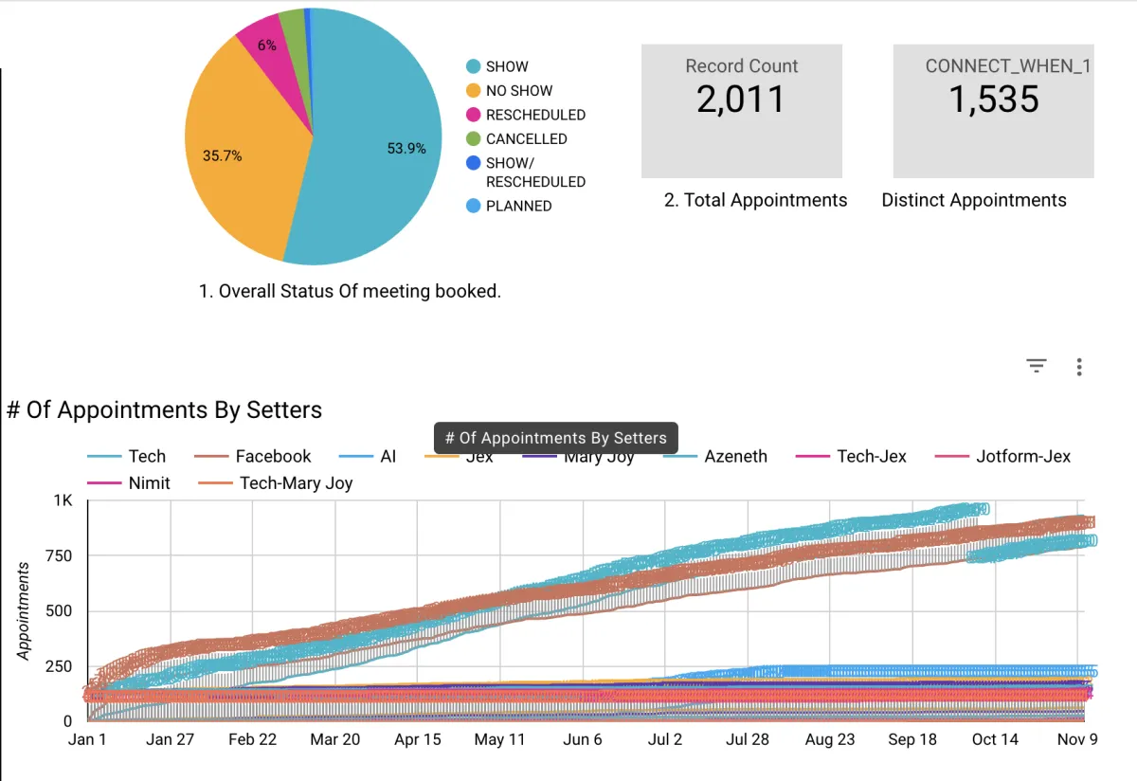Select the Azeneth series legend entry

pos(715,456)
